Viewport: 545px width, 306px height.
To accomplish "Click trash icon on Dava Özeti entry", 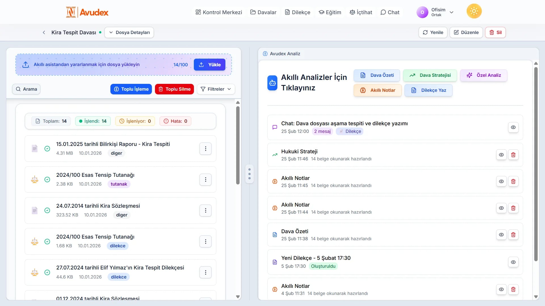I will tap(513, 235).
